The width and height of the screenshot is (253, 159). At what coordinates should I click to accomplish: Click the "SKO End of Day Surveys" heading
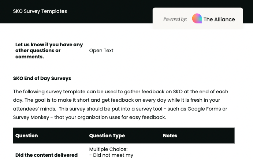42,78
